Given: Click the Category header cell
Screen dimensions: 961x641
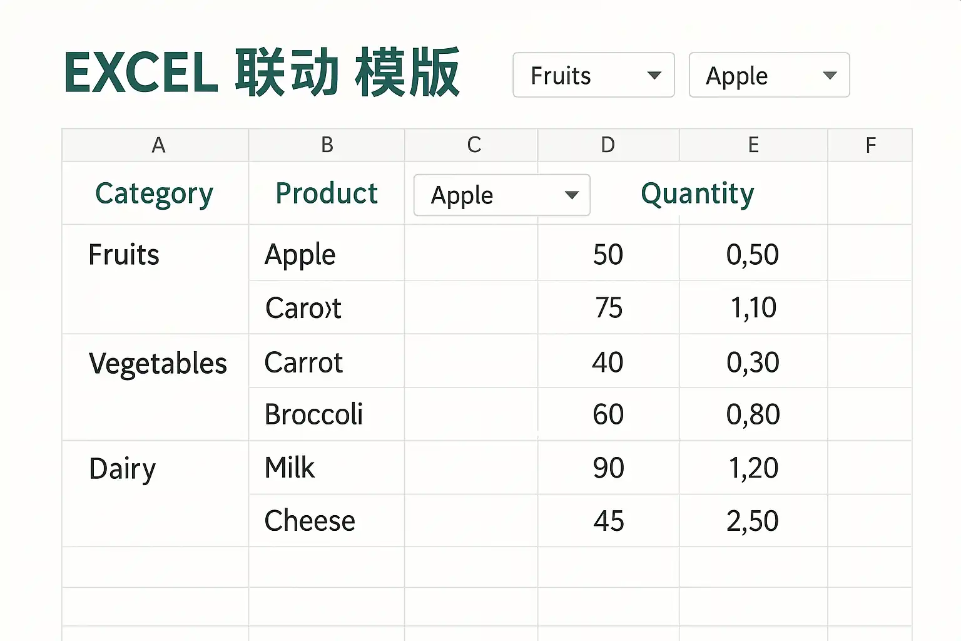Looking at the screenshot, I should pyautogui.click(x=156, y=193).
